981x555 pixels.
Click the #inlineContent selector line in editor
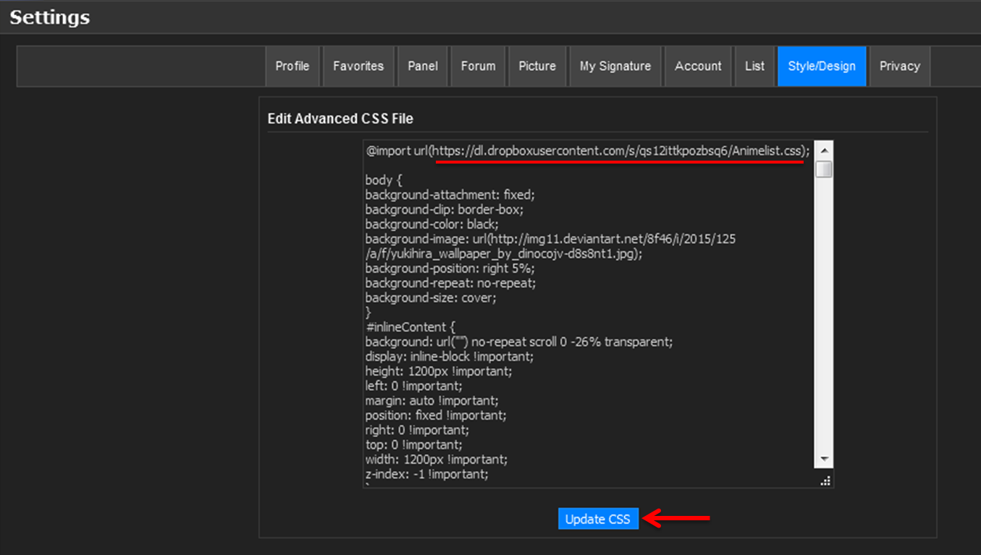(410, 327)
